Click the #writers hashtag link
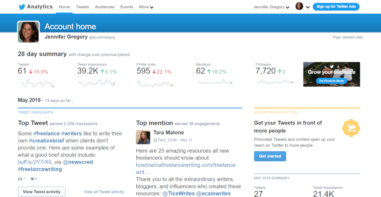 click(x=72, y=133)
